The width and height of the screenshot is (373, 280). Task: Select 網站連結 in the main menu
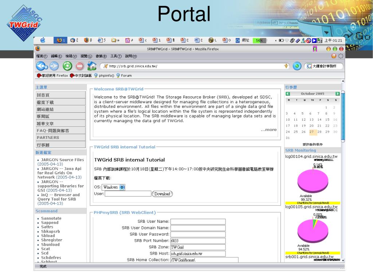60,109
